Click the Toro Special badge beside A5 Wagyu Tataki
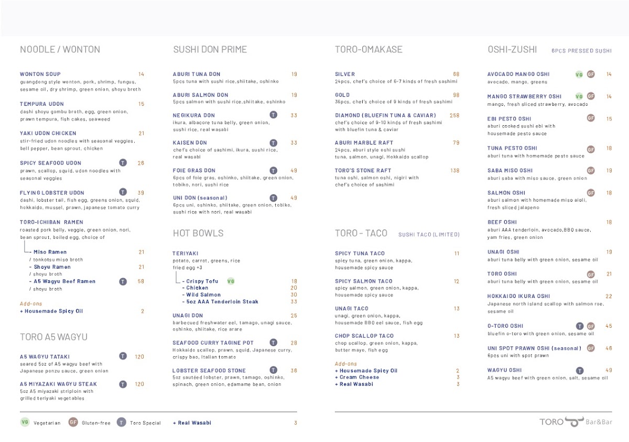 (x=123, y=356)
